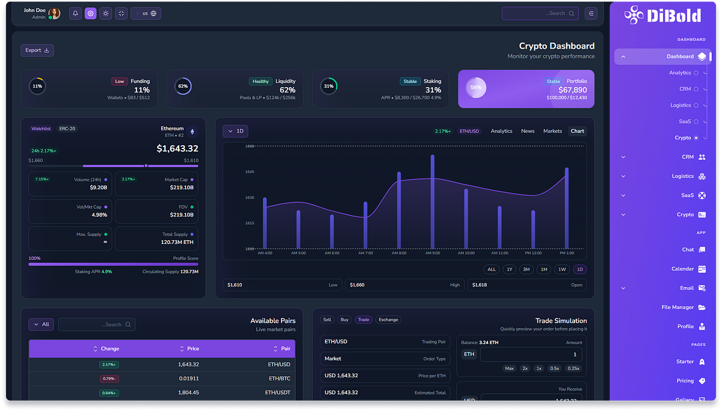Viewport: 722px width, 411px height.
Task: Open the All filter dropdown for pairs
Action: (x=42, y=324)
